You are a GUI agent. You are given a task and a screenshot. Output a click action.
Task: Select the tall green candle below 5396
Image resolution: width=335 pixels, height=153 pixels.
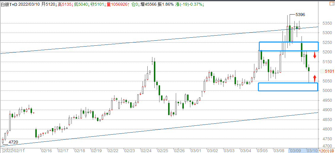pyautogui.click(x=290, y=33)
